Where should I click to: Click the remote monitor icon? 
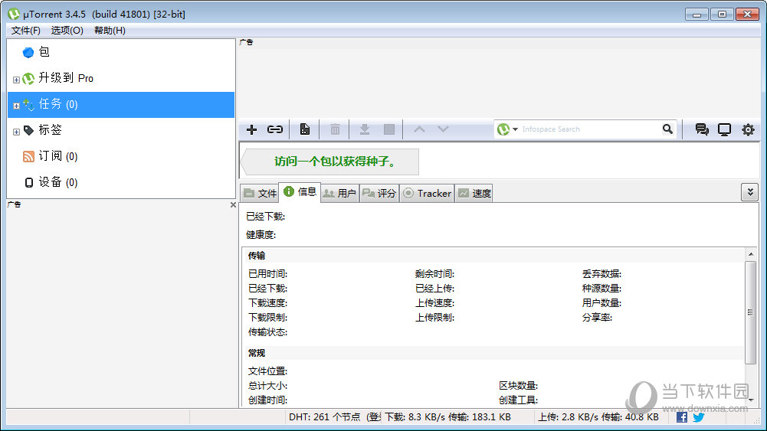(x=724, y=129)
